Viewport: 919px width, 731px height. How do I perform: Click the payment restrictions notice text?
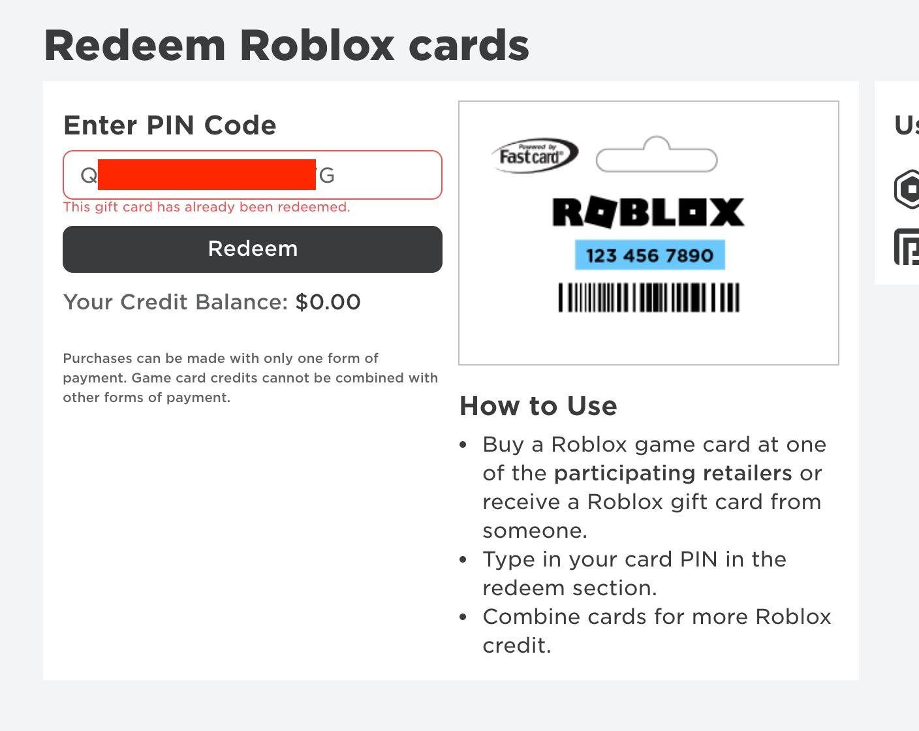click(x=250, y=377)
